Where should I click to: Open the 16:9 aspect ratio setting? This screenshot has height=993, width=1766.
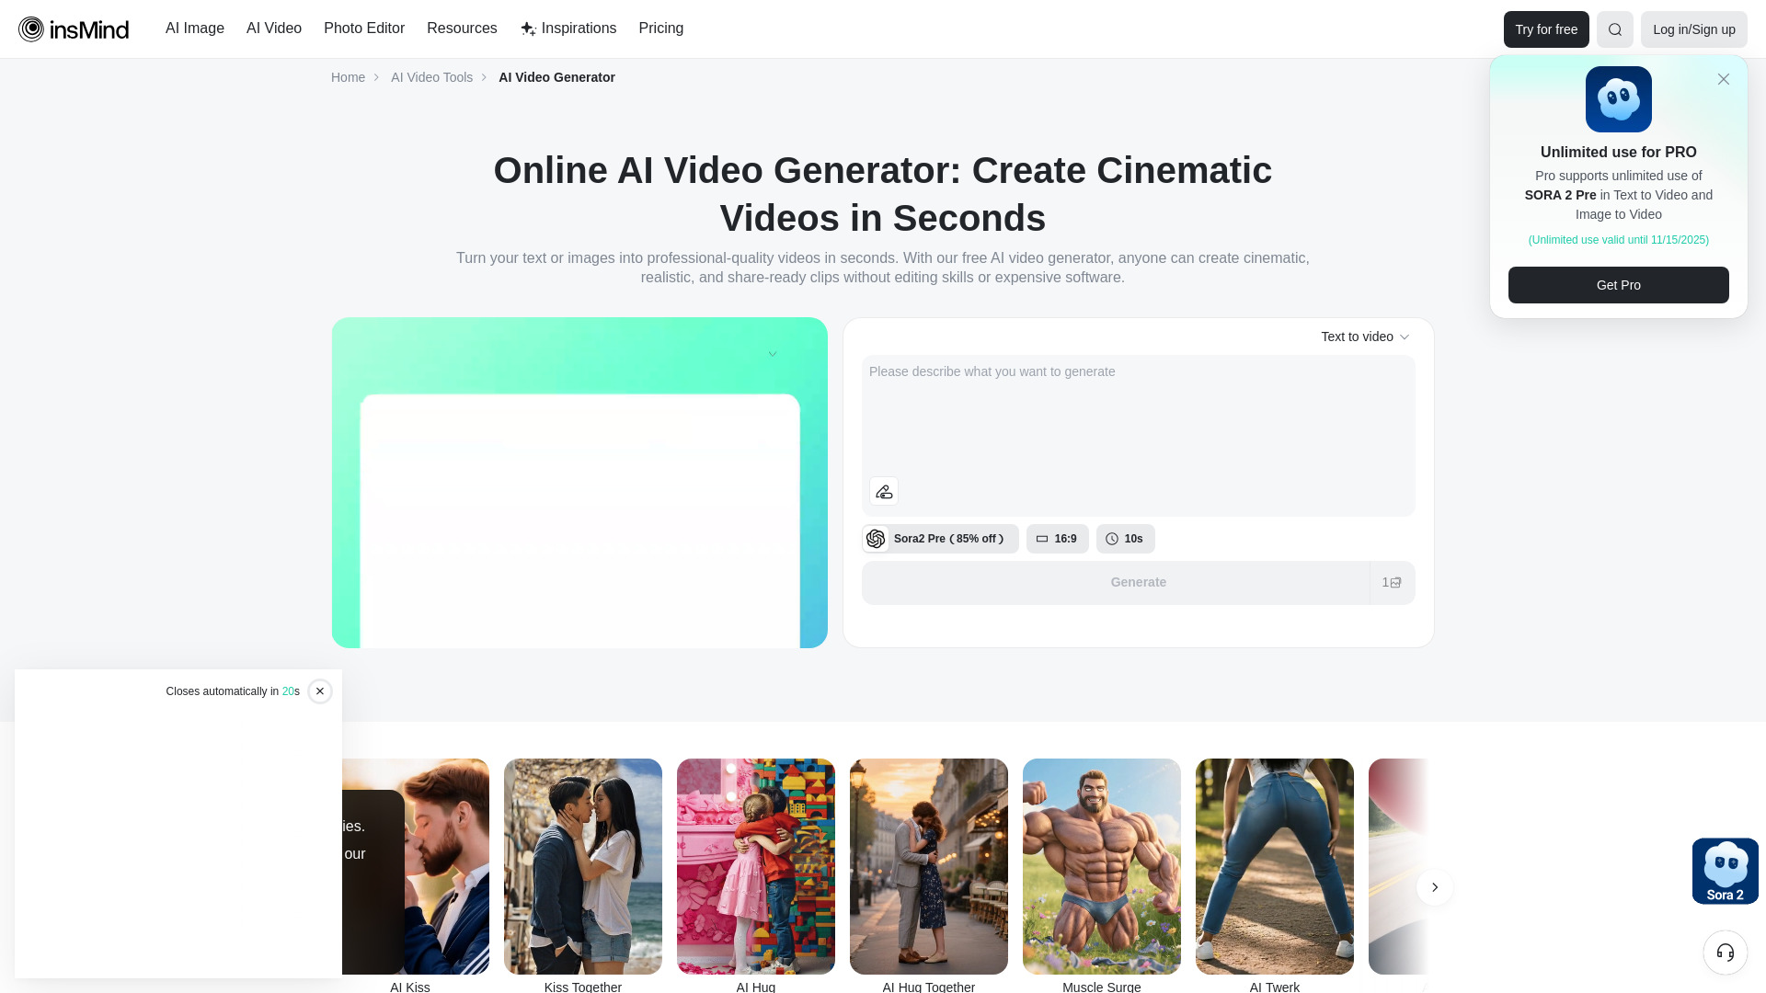[x=1058, y=539]
